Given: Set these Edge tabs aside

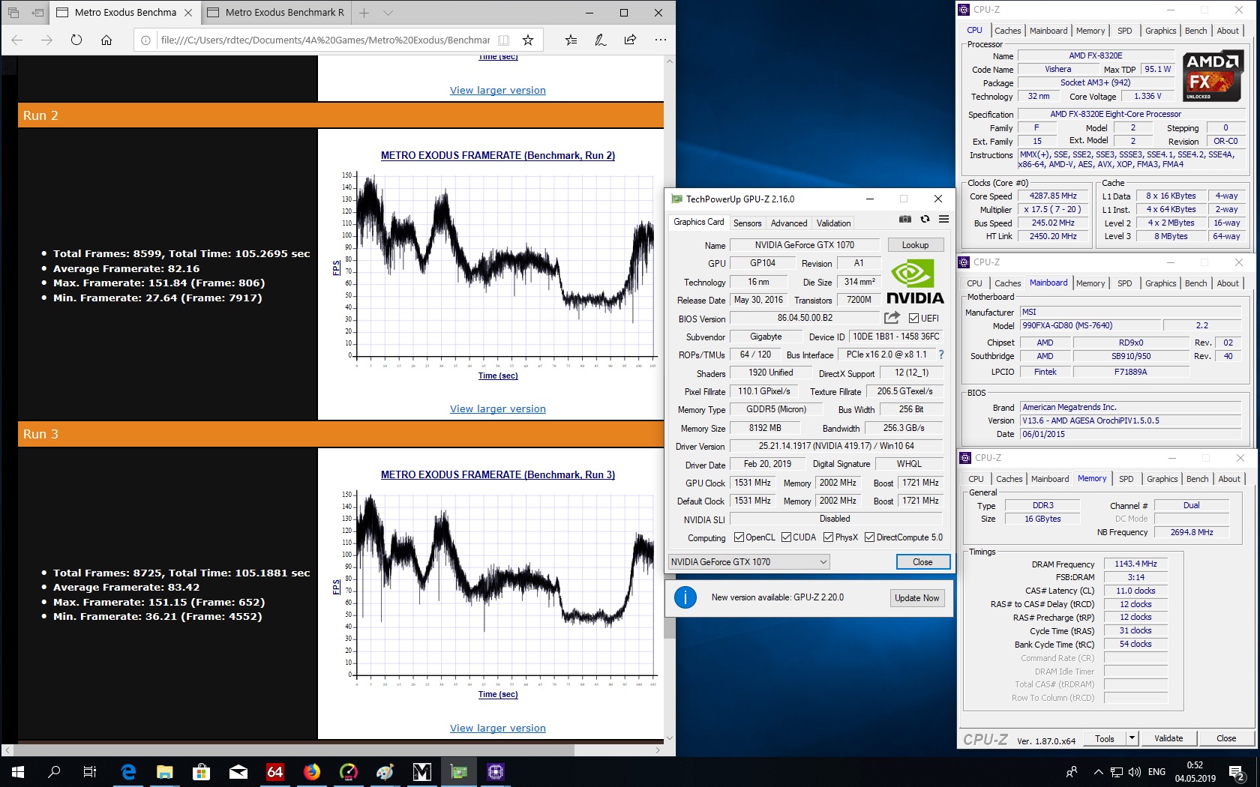Looking at the screenshot, I should [x=37, y=13].
